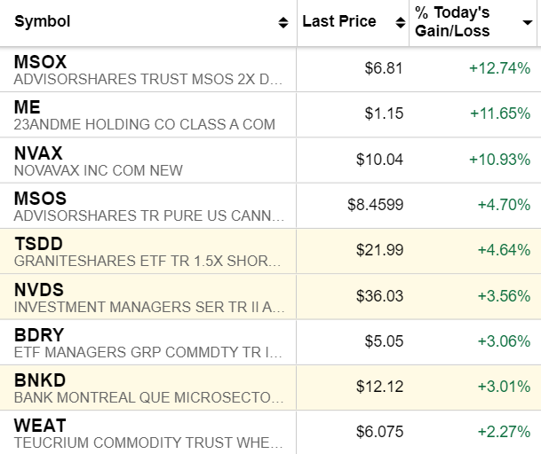Open the NVAX ticker link
This screenshot has height=454, width=541.
coord(38,153)
